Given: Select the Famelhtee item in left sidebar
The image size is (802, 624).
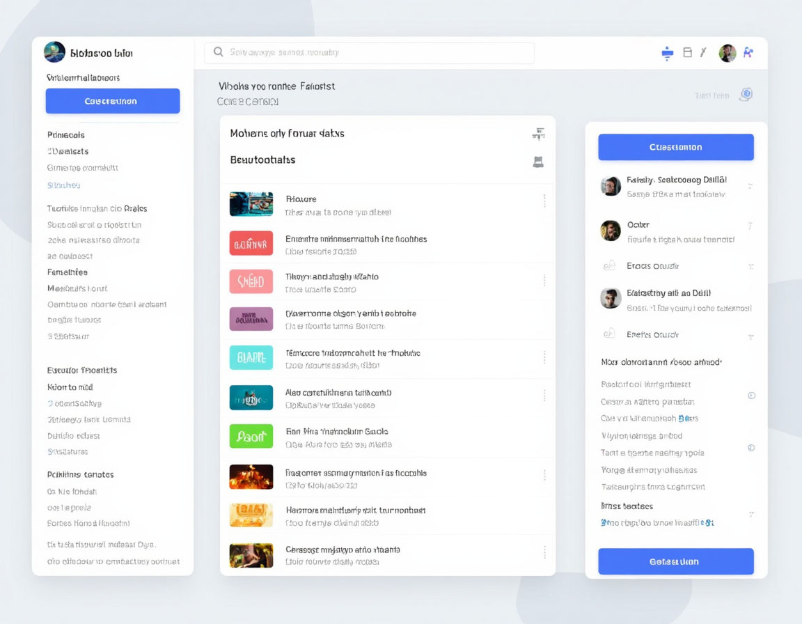Looking at the screenshot, I should pos(68,272).
